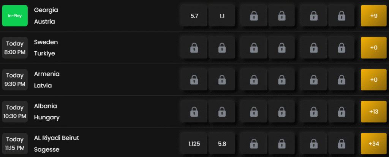389x157 pixels.
Task: Click the green In-Play badge
Action: 15,16
